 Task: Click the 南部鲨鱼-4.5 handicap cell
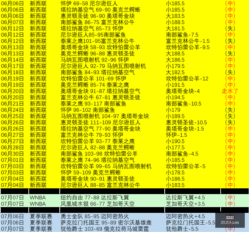[182, 154]
